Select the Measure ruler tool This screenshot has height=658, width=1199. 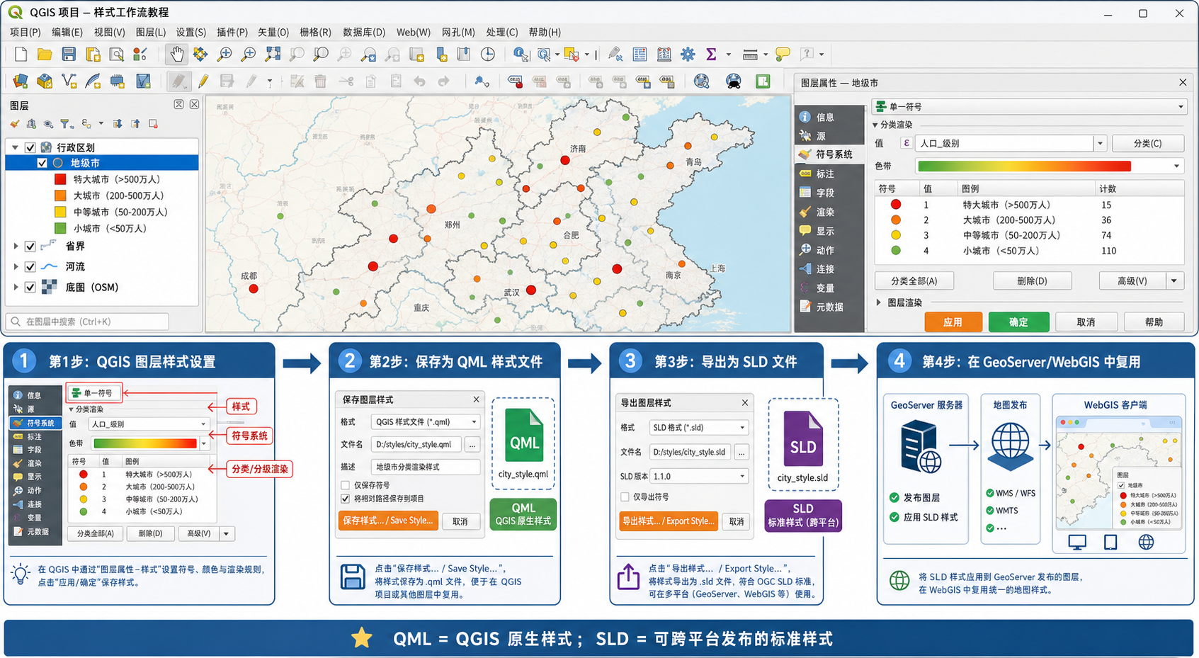point(750,54)
